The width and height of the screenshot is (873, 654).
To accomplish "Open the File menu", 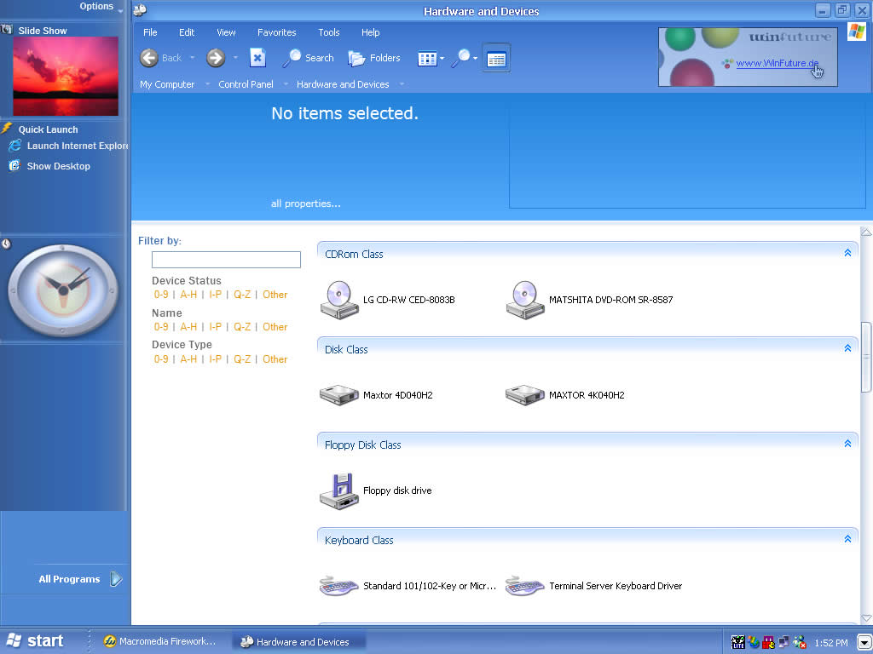I will tap(150, 32).
